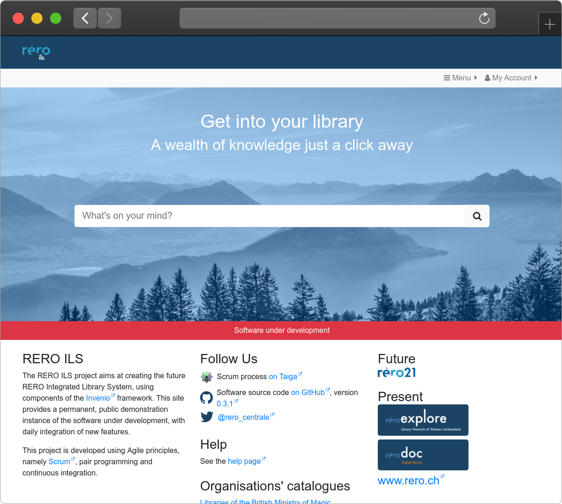
Task: Click the GitHub octocat icon
Action: (x=207, y=398)
